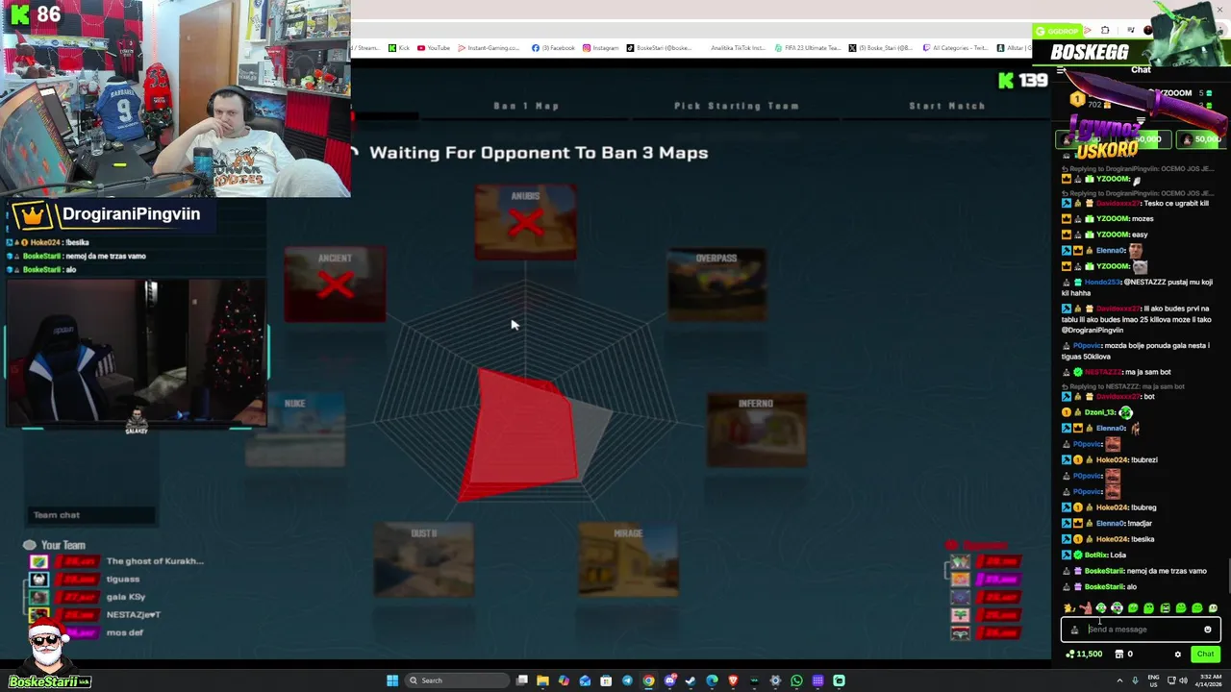1231x692 pixels.
Task: Click the Team chat input box
Action: tap(91, 515)
